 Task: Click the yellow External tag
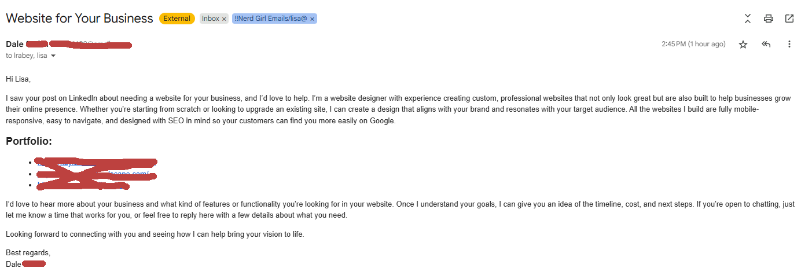[x=177, y=19]
